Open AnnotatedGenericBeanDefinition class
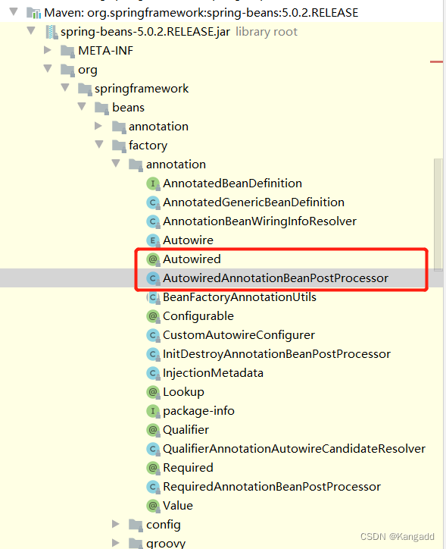The image size is (446, 549). coord(254,202)
